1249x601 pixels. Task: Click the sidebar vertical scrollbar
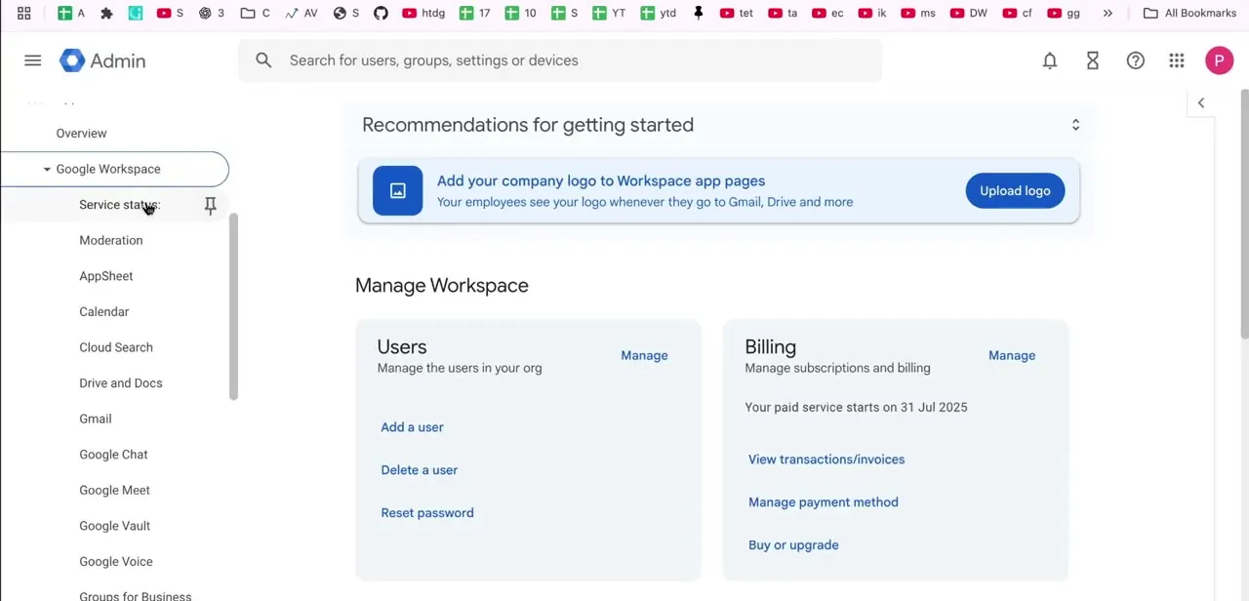pyautogui.click(x=233, y=306)
